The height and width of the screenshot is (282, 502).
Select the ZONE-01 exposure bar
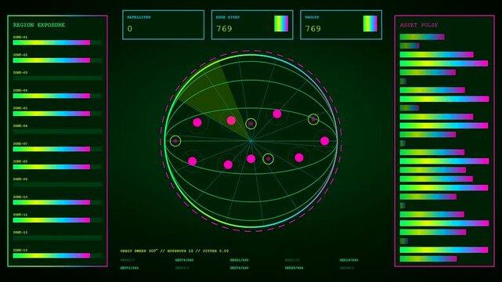pos(57,42)
